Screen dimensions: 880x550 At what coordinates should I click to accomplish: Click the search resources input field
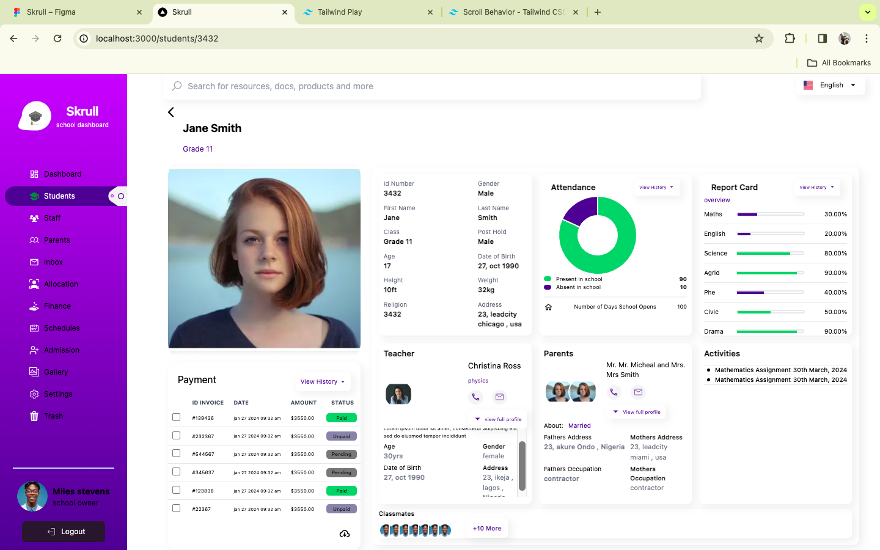point(432,86)
